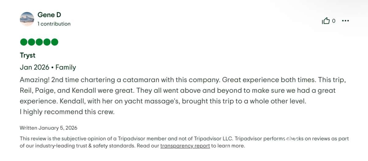The width and height of the screenshot is (368, 161).
Task: Click the fifth green rating bubble
Action: click(55, 42)
